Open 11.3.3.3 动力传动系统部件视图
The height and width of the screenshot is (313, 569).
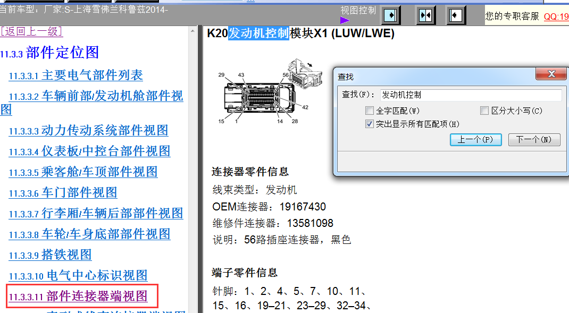pos(89,130)
